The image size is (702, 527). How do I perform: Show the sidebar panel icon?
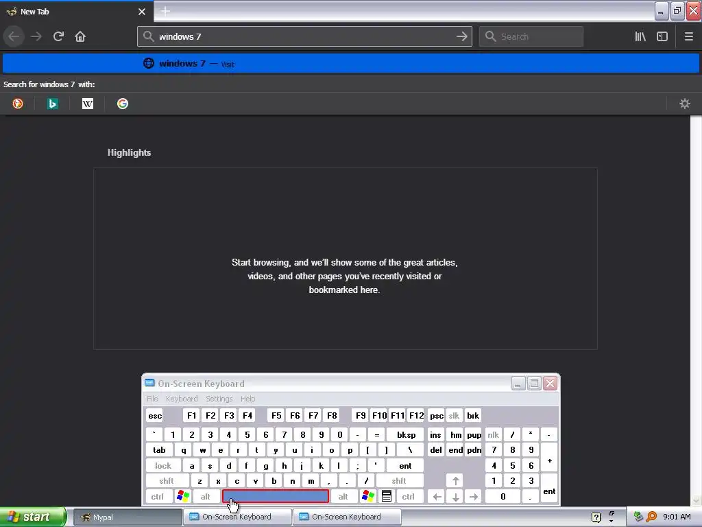[x=662, y=37]
